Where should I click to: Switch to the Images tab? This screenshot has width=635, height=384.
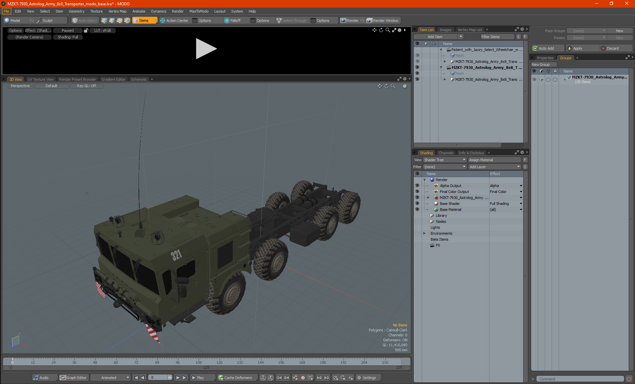point(445,30)
